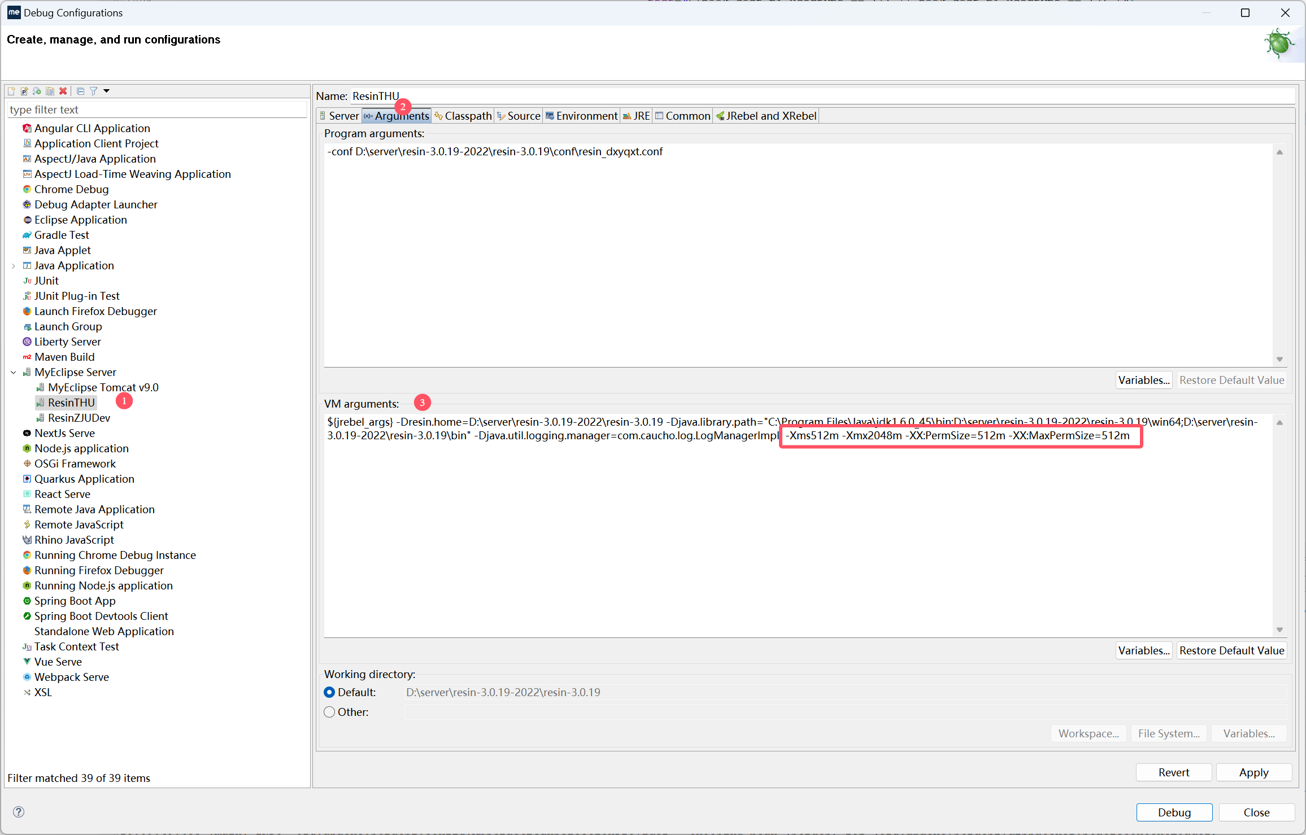Select the Other working directory radio button

click(329, 712)
